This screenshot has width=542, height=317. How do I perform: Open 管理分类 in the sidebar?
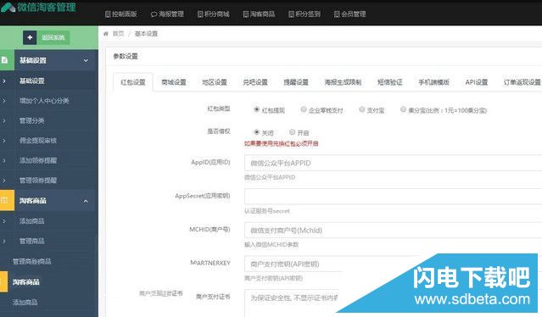31,120
